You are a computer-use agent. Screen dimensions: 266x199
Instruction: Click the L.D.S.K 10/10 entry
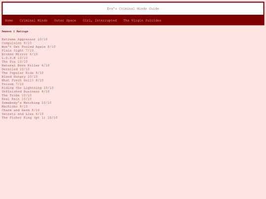[x=15, y=58]
